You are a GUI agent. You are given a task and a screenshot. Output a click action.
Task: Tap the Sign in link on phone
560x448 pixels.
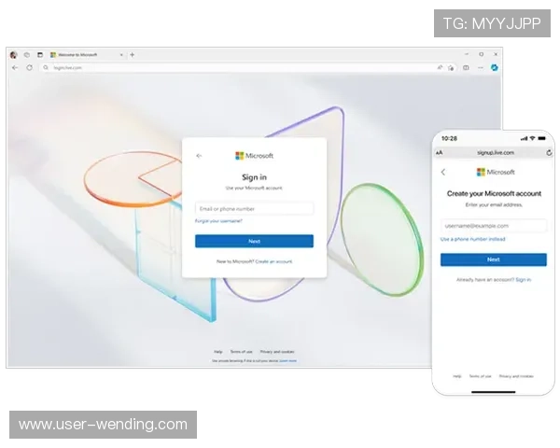pyautogui.click(x=524, y=279)
